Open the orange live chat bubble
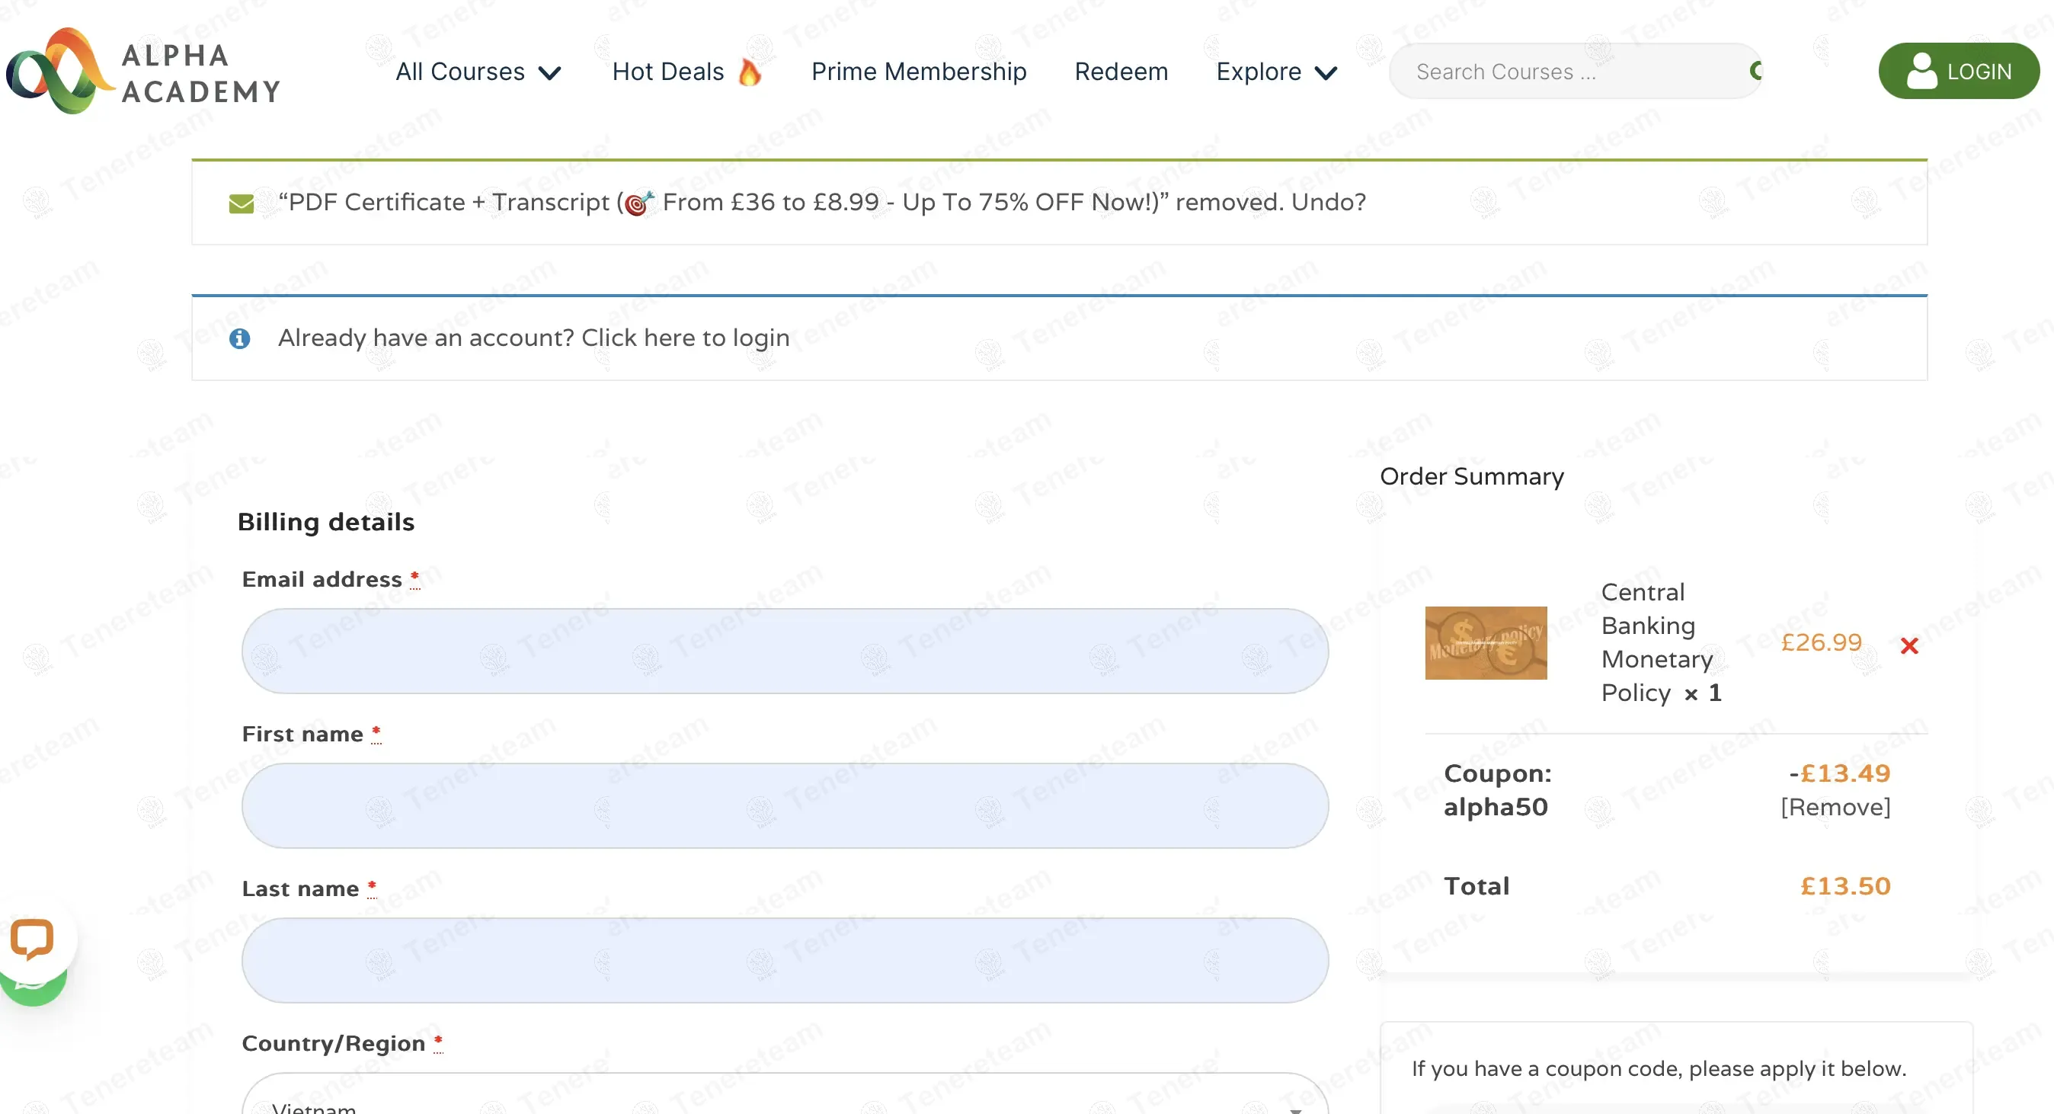Image resolution: width=2054 pixels, height=1114 pixels. point(32,938)
